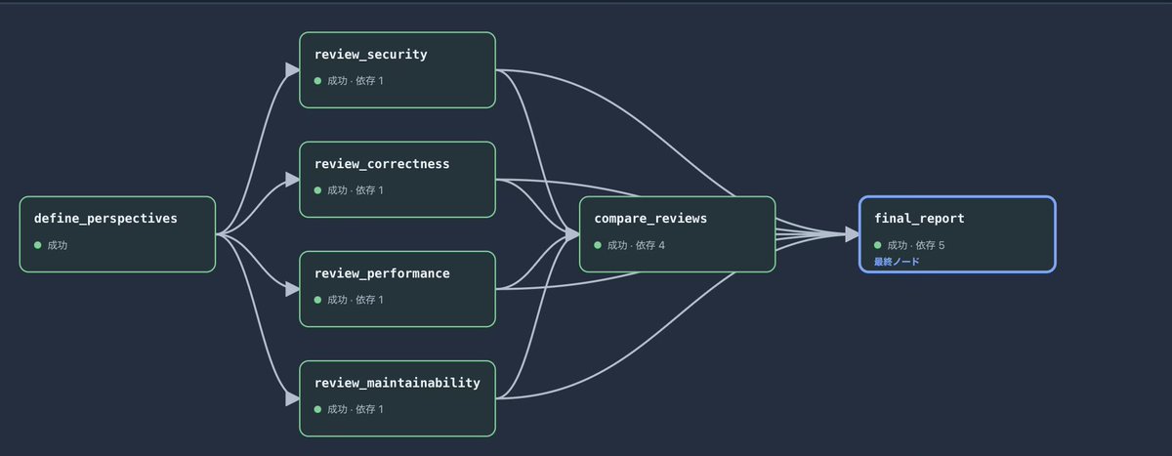Click the '最終ノード' label in final_report

click(x=897, y=262)
